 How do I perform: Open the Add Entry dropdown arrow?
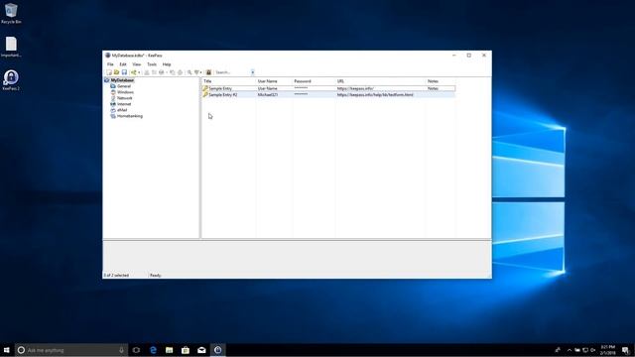tap(139, 72)
